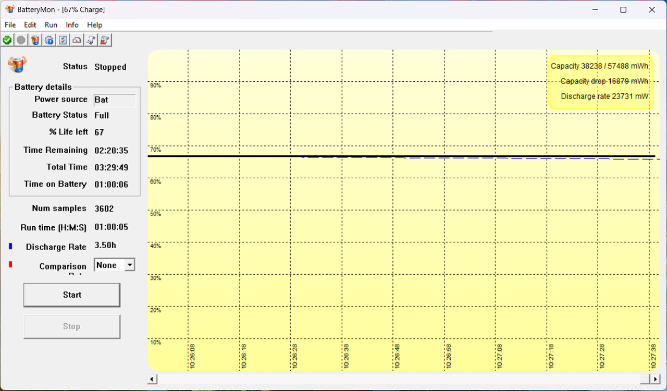
Task: Click the yellow capacity info box on graph
Action: (x=600, y=82)
